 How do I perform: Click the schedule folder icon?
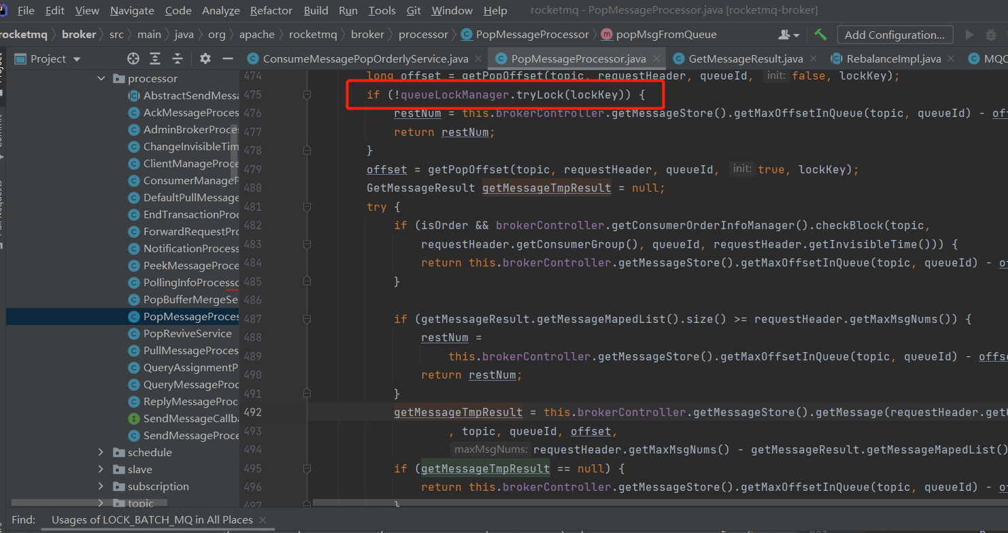click(119, 453)
